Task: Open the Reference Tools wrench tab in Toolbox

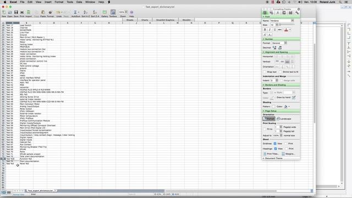Action: point(297,13)
